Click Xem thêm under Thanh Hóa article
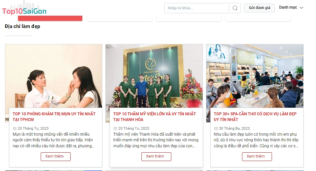The width and height of the screenshot is (316, 171). (x=156, y=156)
